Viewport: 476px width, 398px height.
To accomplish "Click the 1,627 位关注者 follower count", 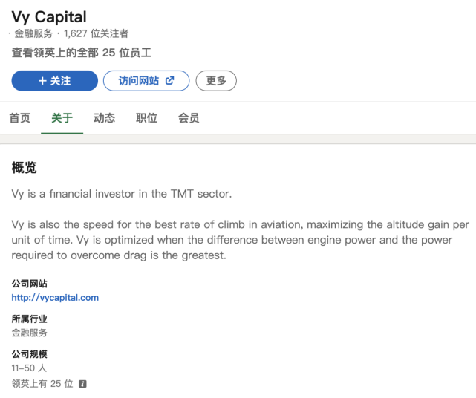I will pyautogui.click(x=97, y=33).
